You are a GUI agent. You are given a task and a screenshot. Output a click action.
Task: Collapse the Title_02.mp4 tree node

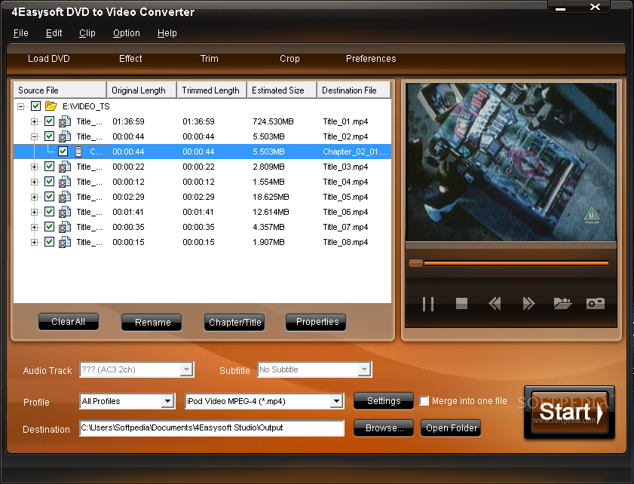(x=35, y=136)
